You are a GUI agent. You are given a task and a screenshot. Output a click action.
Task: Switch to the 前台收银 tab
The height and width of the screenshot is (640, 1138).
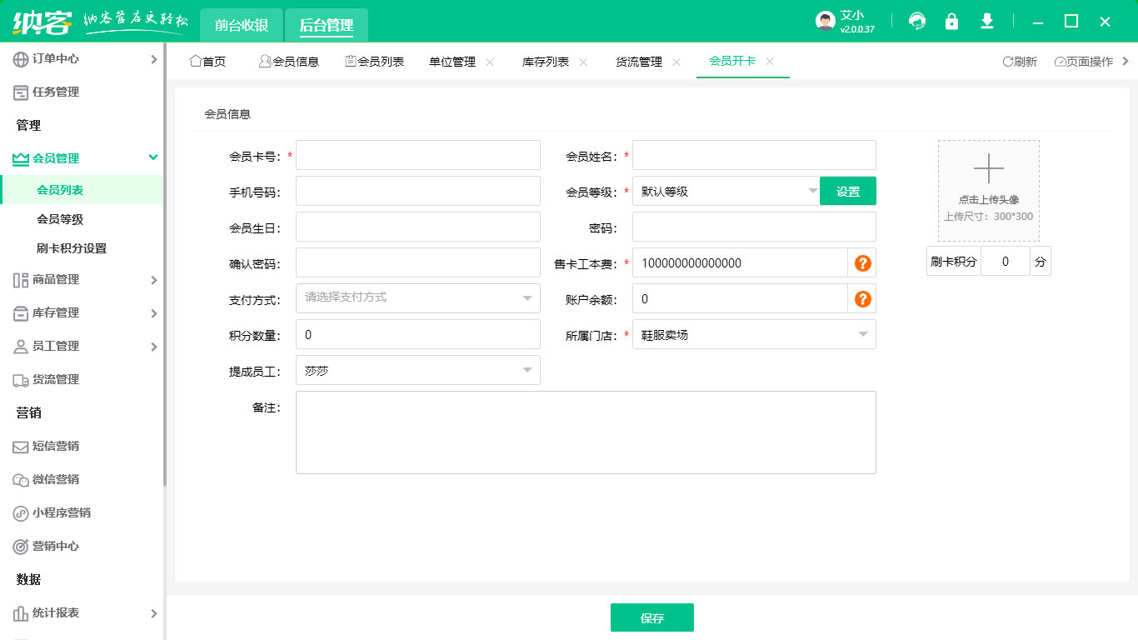click(x=241, y=25)
